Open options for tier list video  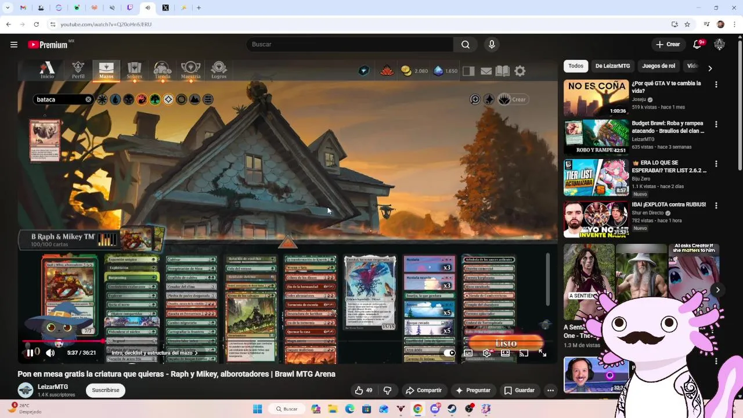tap(716, 164)
